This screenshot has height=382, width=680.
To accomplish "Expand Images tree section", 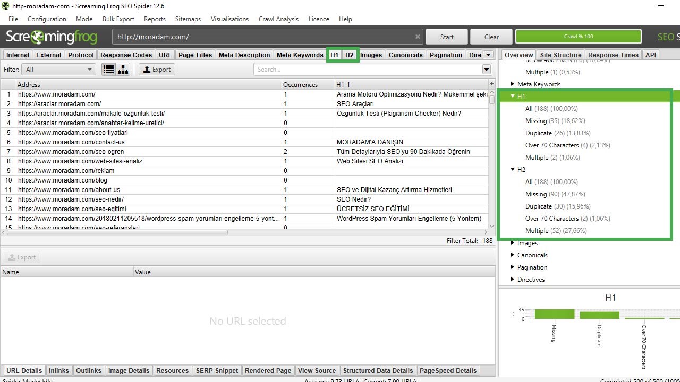I will (x=513, y=243).
